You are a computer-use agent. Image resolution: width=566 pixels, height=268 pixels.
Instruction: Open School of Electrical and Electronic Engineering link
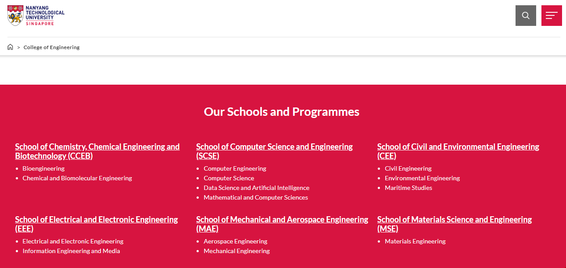tap(96, 224)
